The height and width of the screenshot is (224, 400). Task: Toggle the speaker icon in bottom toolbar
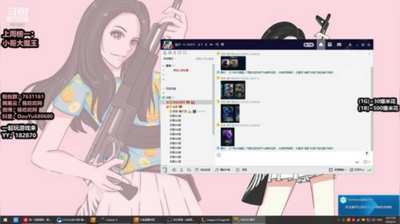(x=174, y=170)
